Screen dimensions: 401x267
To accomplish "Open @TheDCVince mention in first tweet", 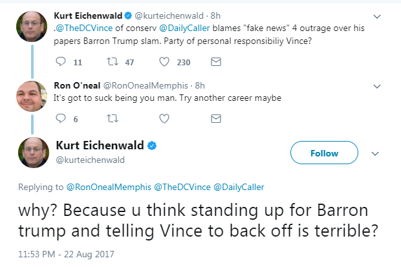I will [84, 28].
